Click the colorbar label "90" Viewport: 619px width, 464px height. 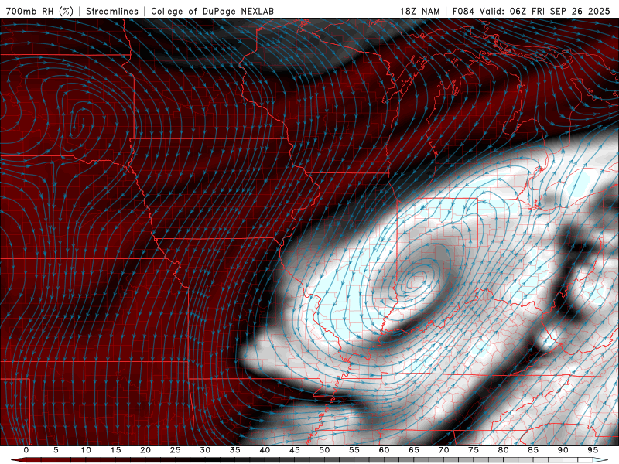[563, 450]
